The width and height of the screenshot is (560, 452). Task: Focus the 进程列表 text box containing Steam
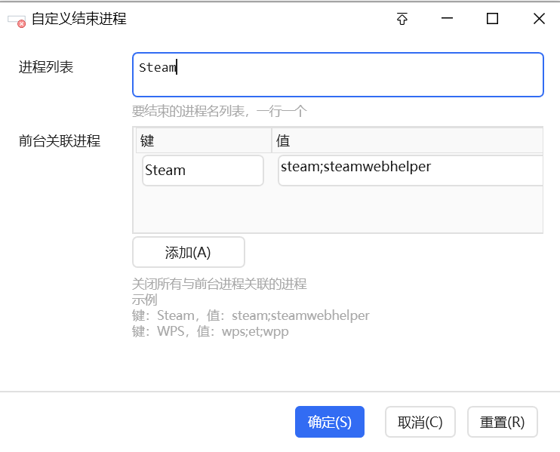(x=338, y=75)
